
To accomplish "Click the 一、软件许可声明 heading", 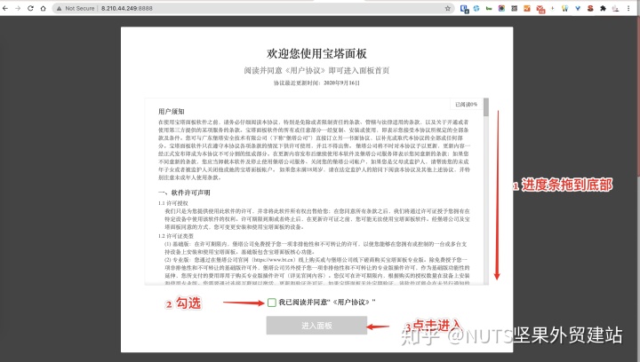I will 185,193.
